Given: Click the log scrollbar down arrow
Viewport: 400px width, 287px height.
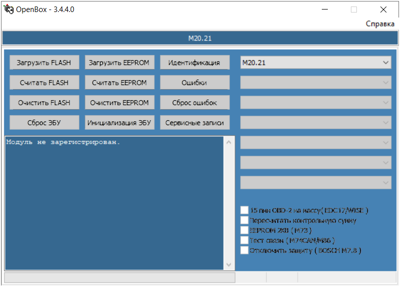Looking at the screenshot, I should [x=229, y=264].
